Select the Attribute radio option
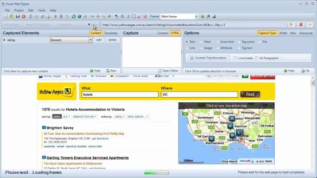317x178 pixels. click(x=218, y=48)
